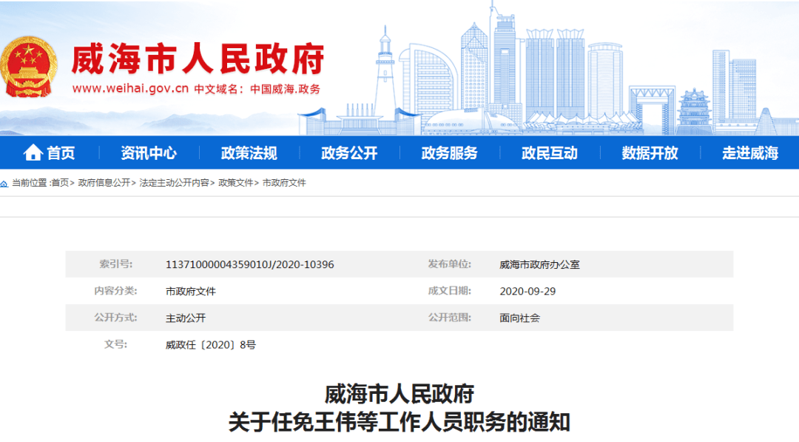
Task: Go to 走进威海 section
Action: pos(750,153)
